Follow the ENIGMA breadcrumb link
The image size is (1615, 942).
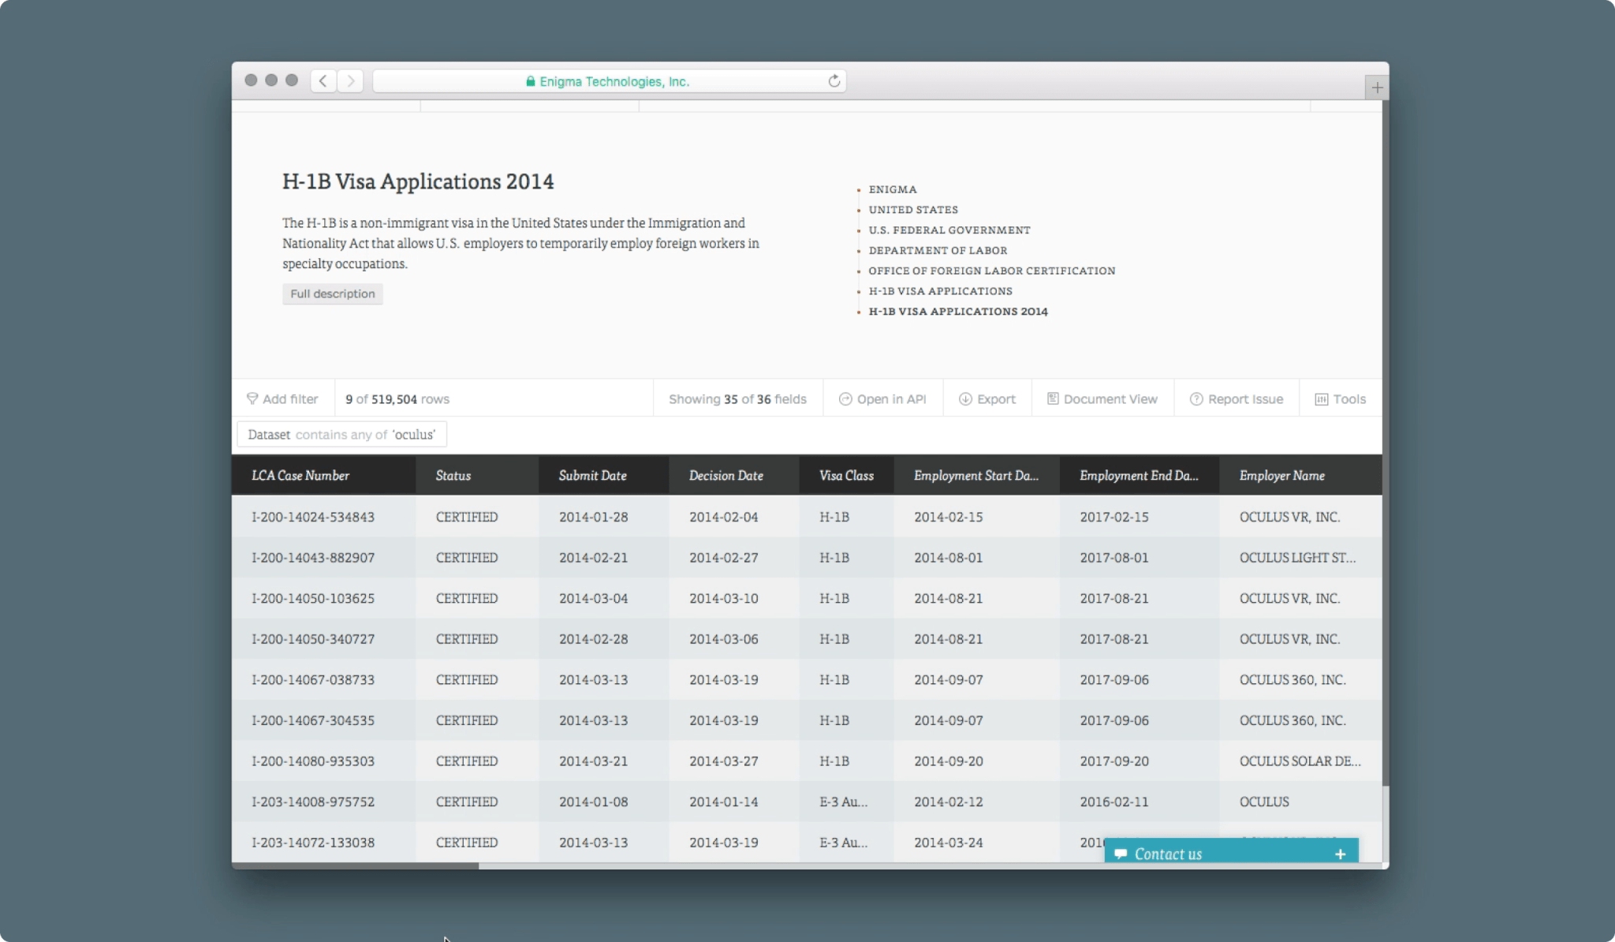tap(893, 189)
